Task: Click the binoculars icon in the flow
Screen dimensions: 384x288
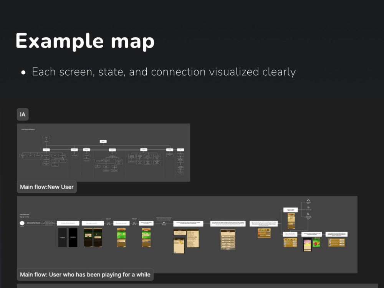Action: coord(164,223)
